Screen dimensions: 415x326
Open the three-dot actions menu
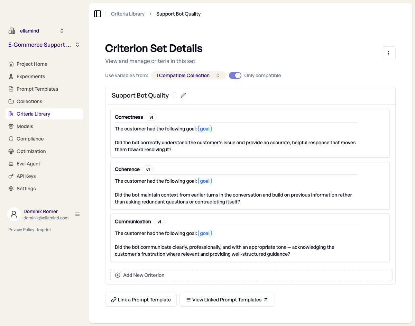point(389,53)
